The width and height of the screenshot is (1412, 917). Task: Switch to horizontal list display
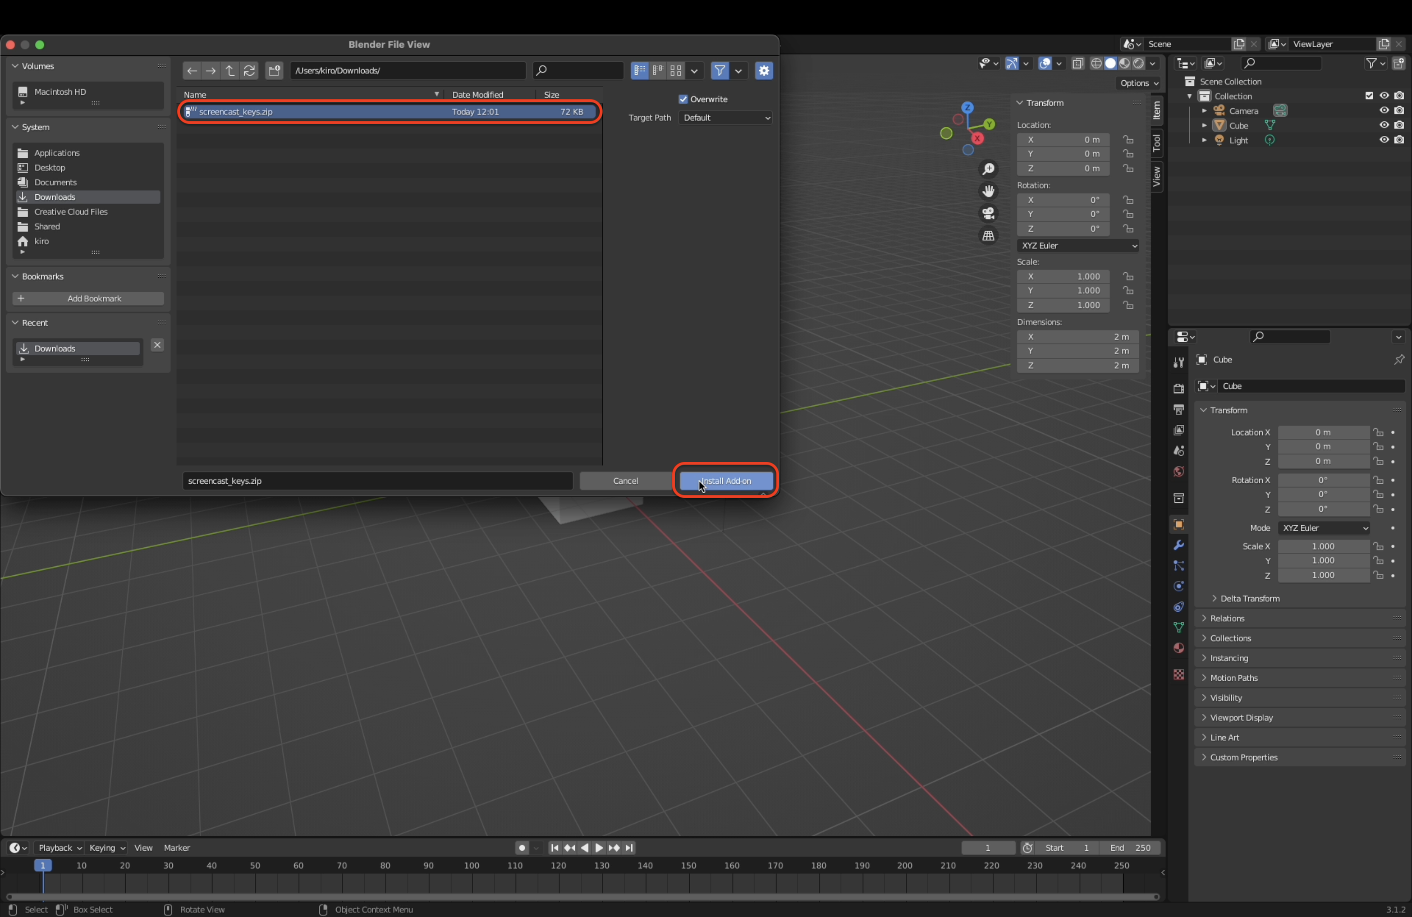(657, 71)
